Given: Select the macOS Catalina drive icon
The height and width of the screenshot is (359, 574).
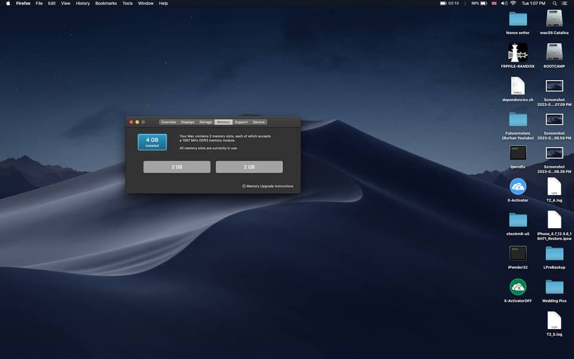Looking at the screenshot, I should pyautogui.click(x=554, y=19).
